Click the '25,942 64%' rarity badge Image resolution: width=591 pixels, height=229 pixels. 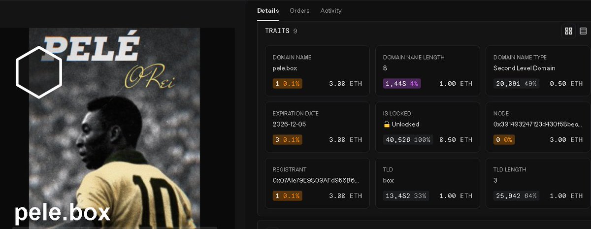pyautogui.click(x=516, y=196)
